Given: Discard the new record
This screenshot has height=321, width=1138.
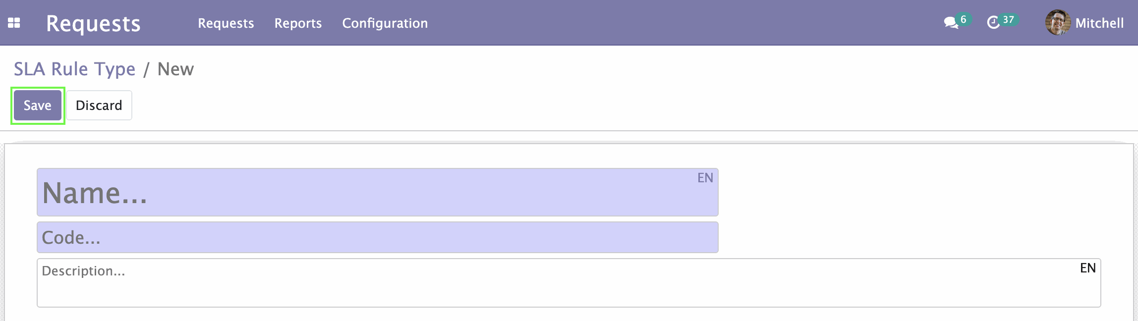Looking at the screenshot, I should (99, 106).
